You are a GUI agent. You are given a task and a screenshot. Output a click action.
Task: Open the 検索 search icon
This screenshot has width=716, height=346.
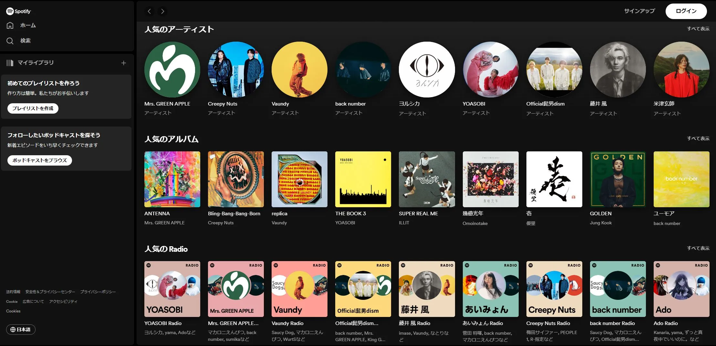10,41
